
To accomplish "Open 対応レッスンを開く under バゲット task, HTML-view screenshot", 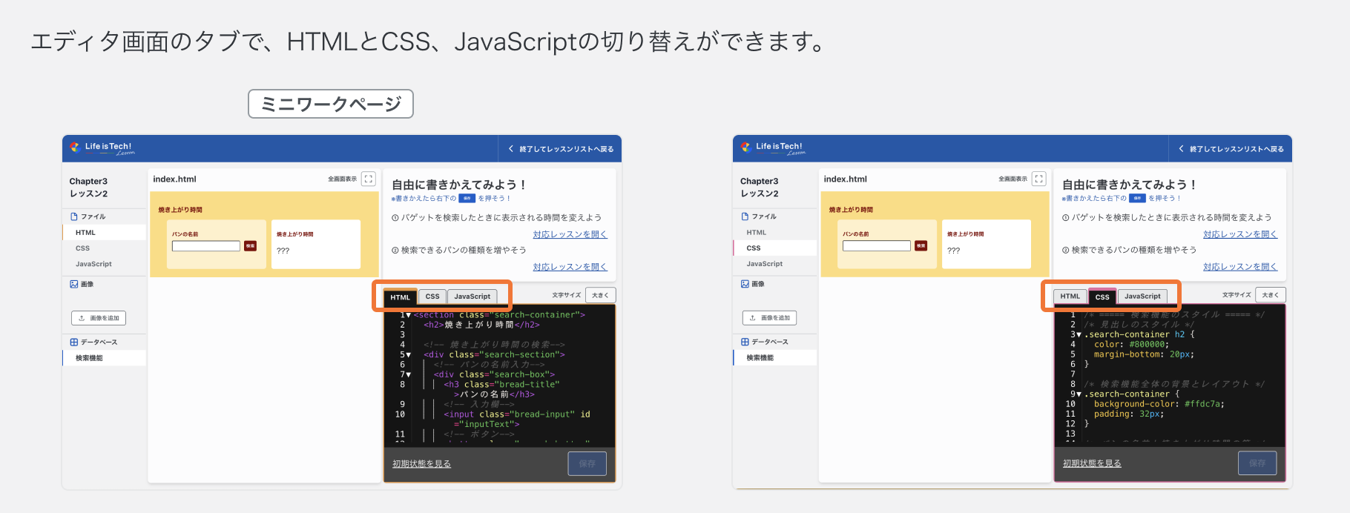I will (x=570, y=234).
